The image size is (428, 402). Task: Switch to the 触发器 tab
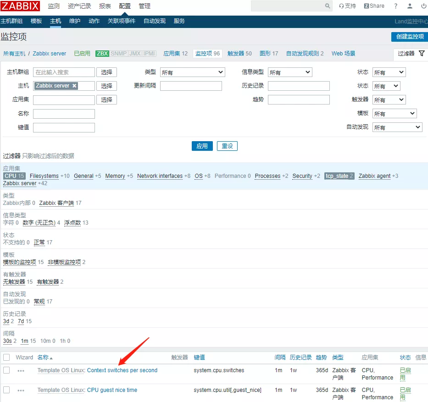pos(239,54)
